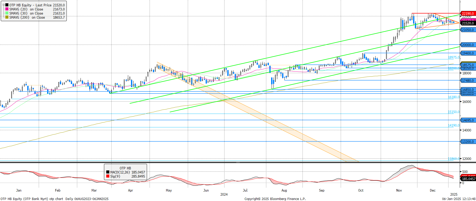Click the Dec label on the time axis
The height and width of the screenshot is (201, 476).
[x=433, y=190]
